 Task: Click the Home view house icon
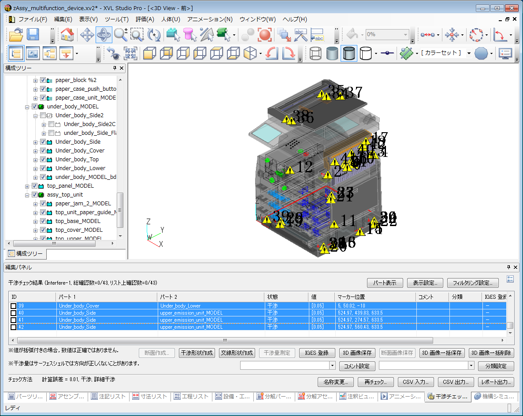67,35
